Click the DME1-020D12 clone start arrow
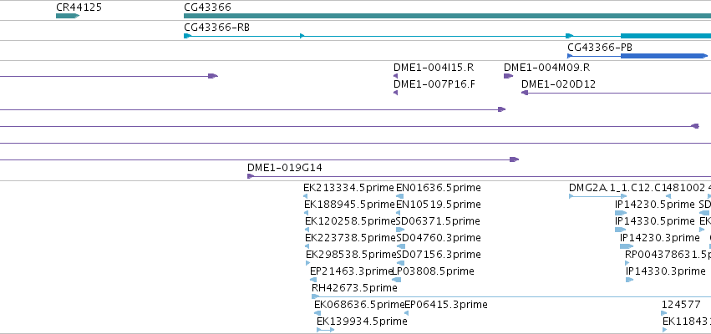The image size is (711, 334). 525,93
